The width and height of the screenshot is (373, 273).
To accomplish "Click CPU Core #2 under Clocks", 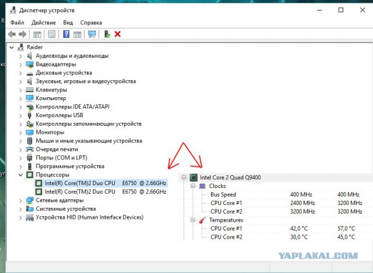I will tap(226, 211).
